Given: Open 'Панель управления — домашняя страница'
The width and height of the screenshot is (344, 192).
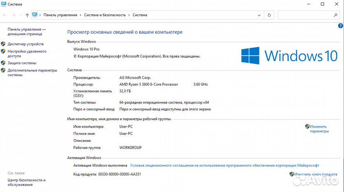Looking at the screenshot, I should point(27,31).
